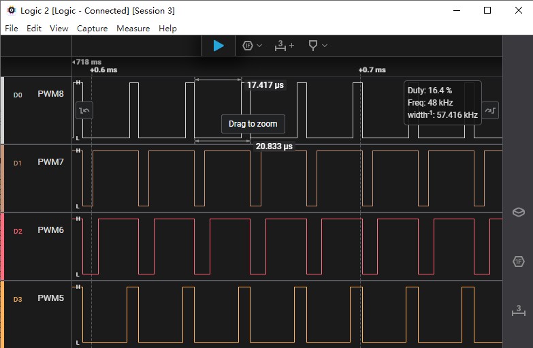Image resolution: width=533 pixels, height=348 pixels.
Task: Open the Measurements sidebar panel icon
Action: click(519, 311)
